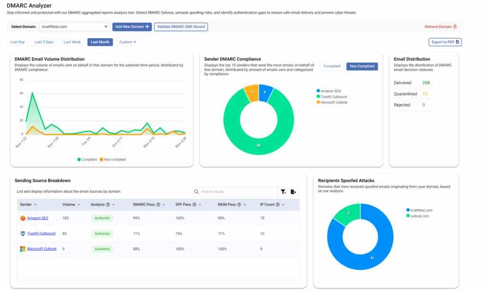486x291 pixels.
Task: Click the Trustifi Outbound logo icon
Action: (x=23, y=234)
